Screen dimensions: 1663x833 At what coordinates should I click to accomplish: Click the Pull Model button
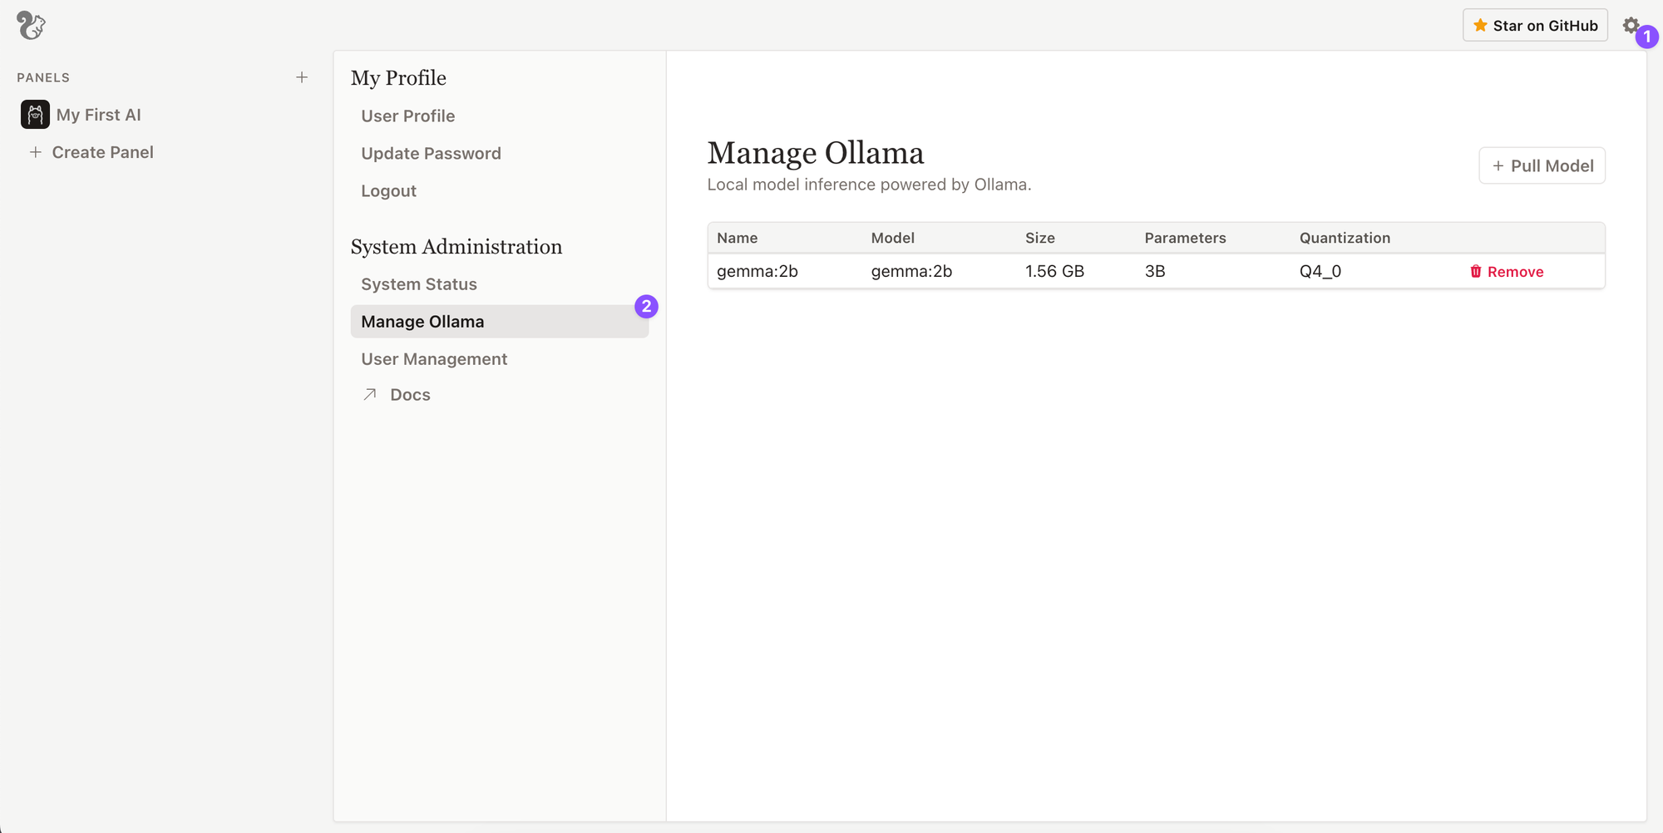tap(1542, 165)
